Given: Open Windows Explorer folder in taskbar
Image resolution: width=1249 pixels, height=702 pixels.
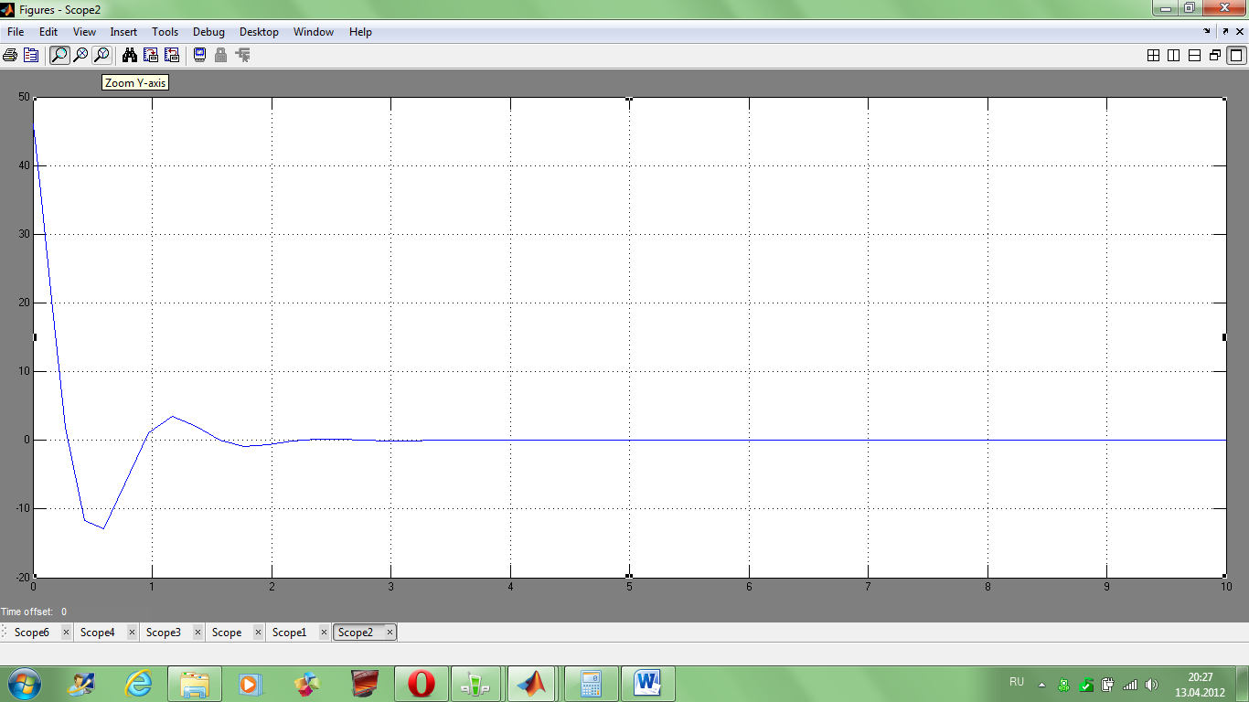Looking at the screenshot, I should coord(196,684).
